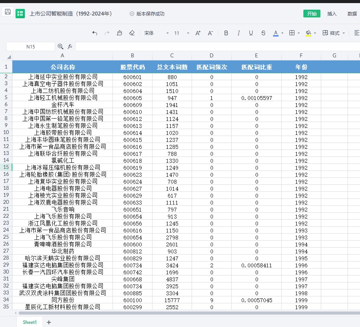Viewport: 360px width, 327px height.
Task: Click the document title 上市公司智能制造
Action: pos(71,14)
